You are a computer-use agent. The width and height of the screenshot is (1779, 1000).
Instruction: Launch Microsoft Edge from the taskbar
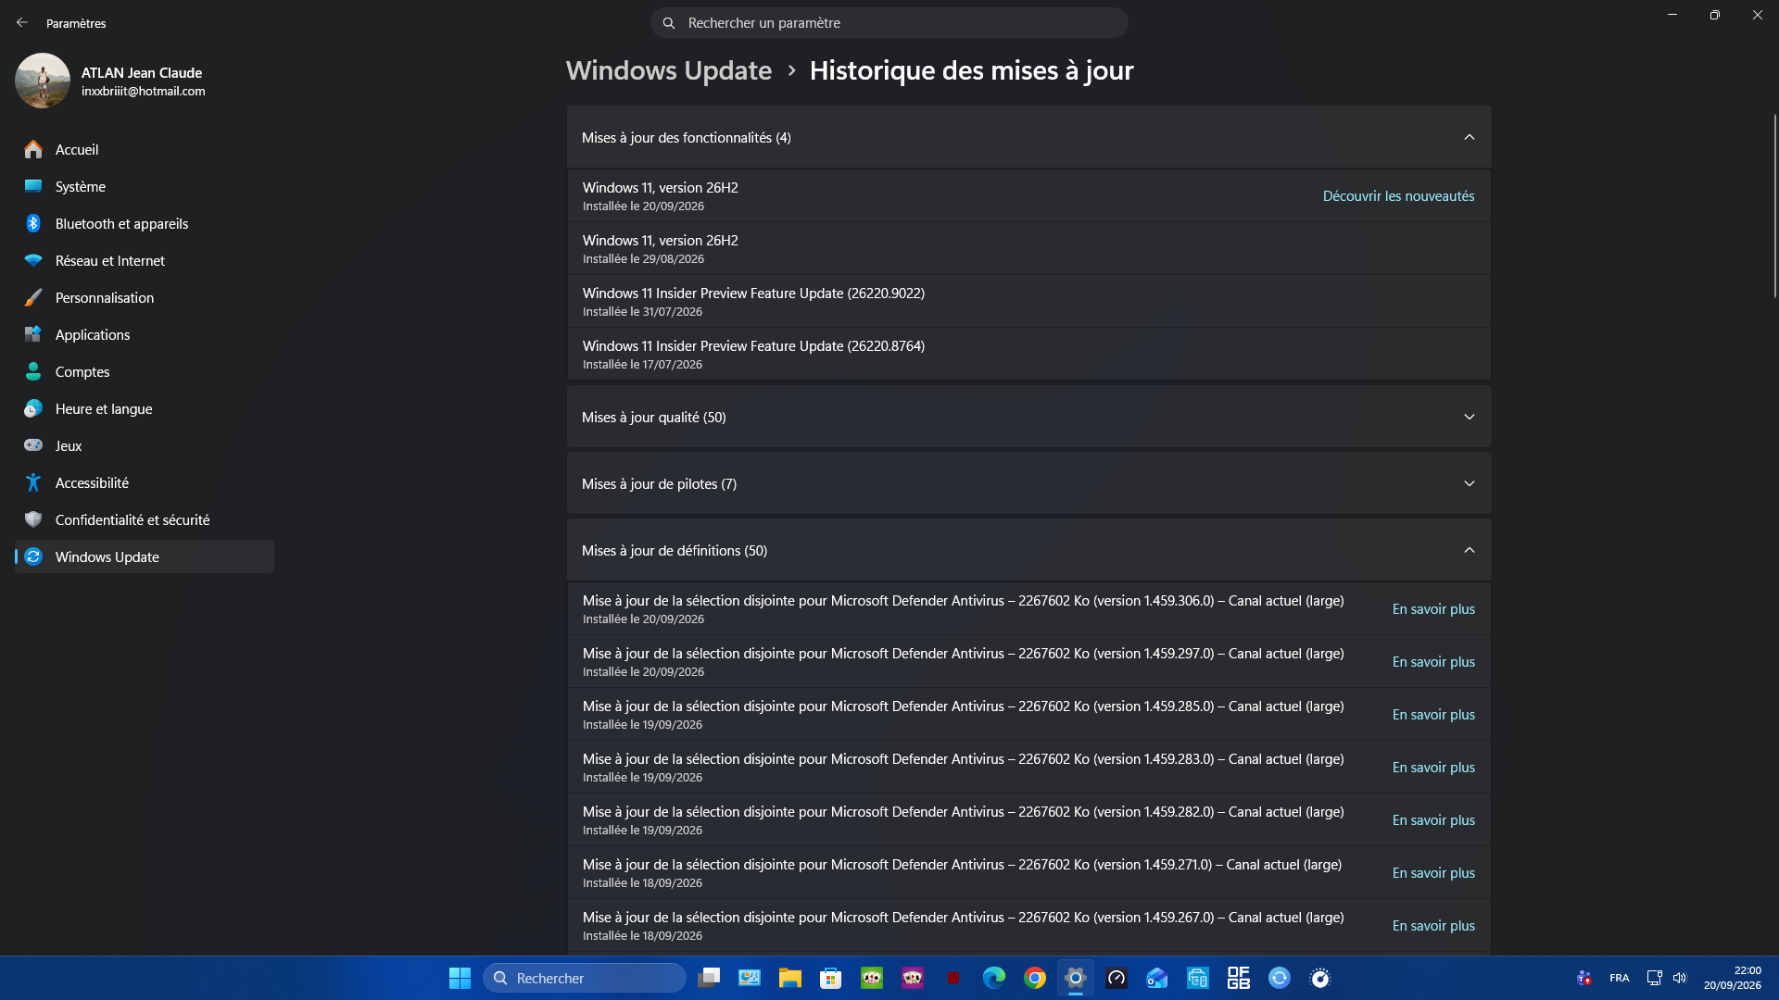[x=994, y=978]
